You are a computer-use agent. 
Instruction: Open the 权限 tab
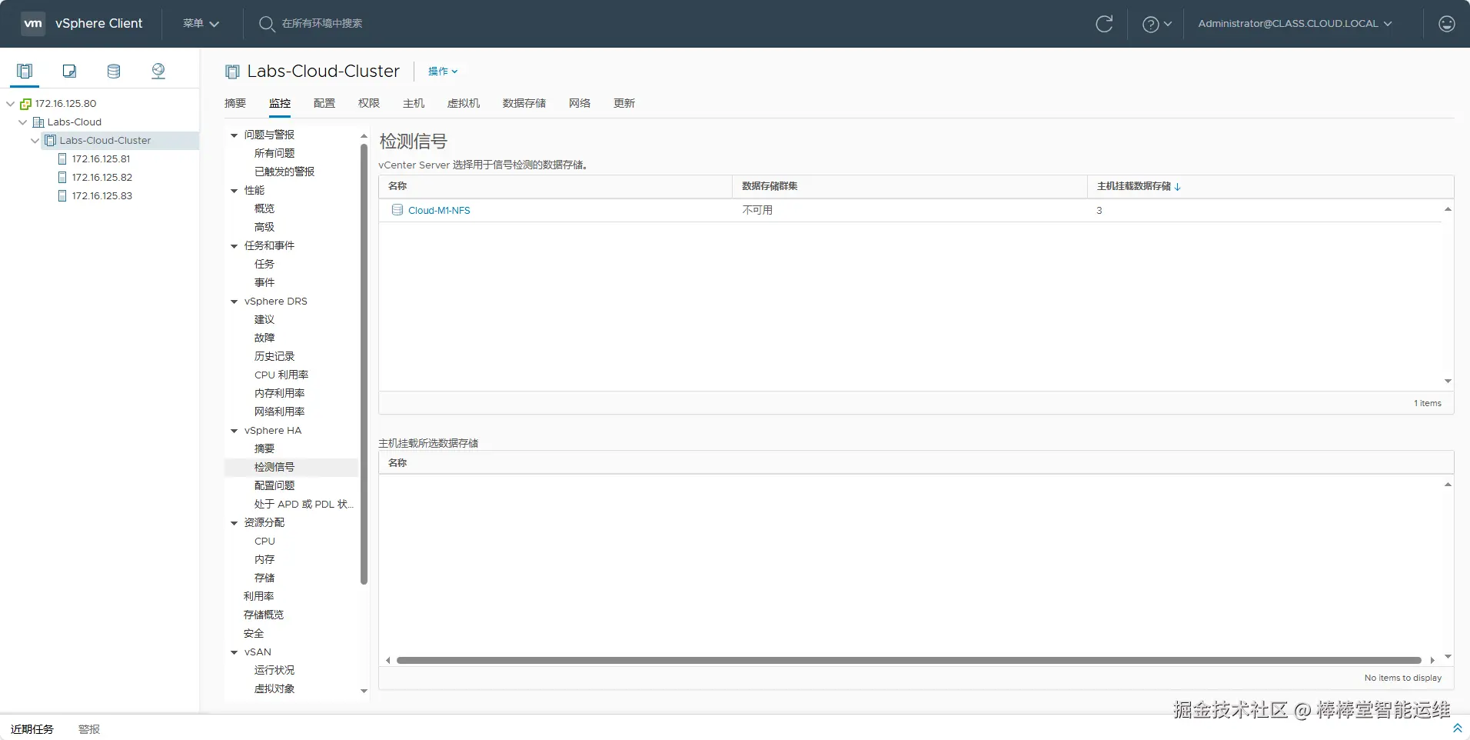(369, 103)
